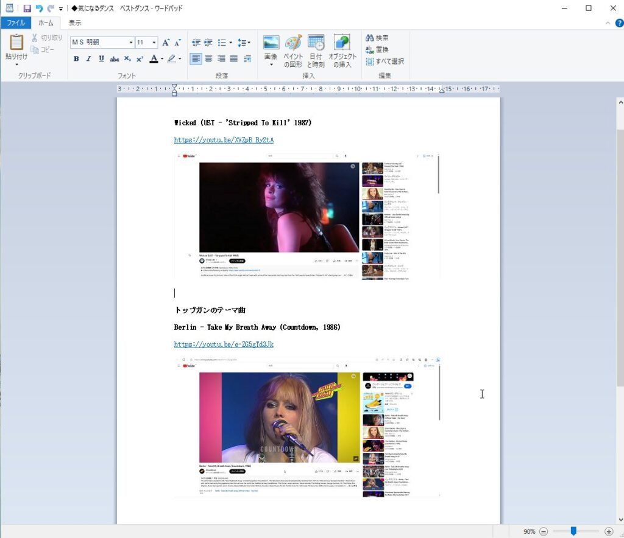Open the line spacing dropdown
Viewport: 624px width, 538px height.
244,43
